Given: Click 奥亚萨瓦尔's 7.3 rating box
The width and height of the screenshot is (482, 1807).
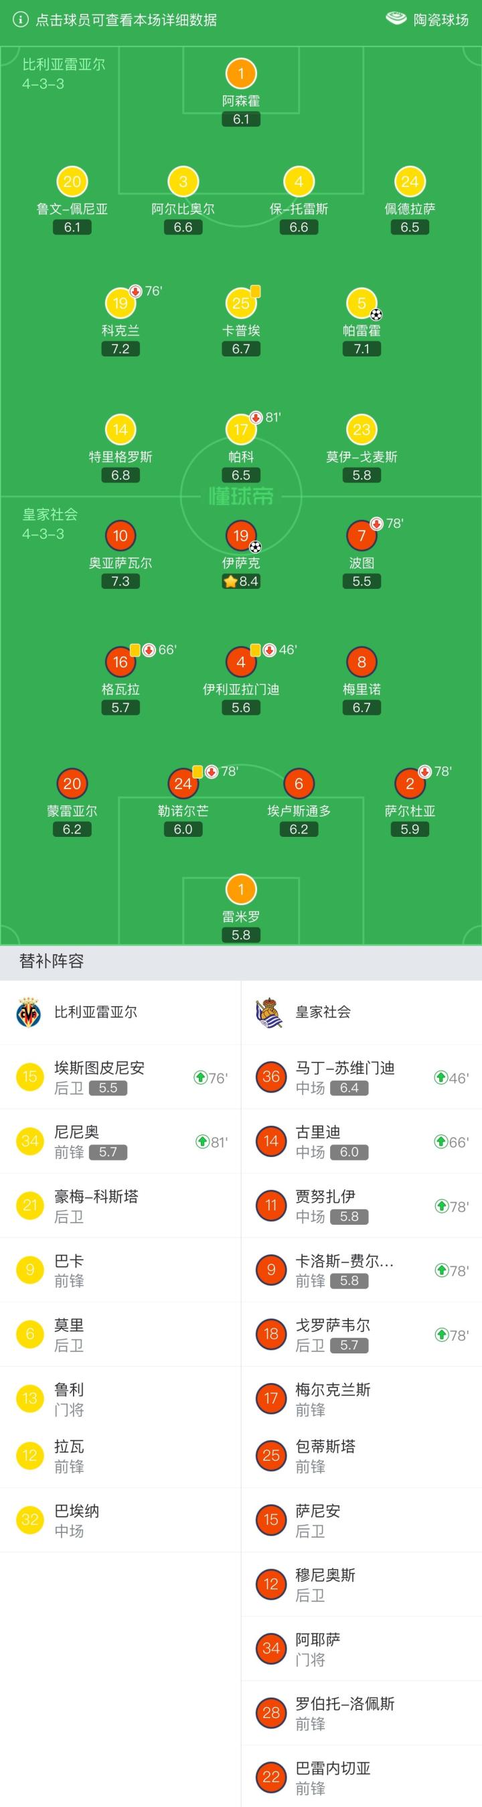Looking at the screenshot, I should tap(120, 581).
